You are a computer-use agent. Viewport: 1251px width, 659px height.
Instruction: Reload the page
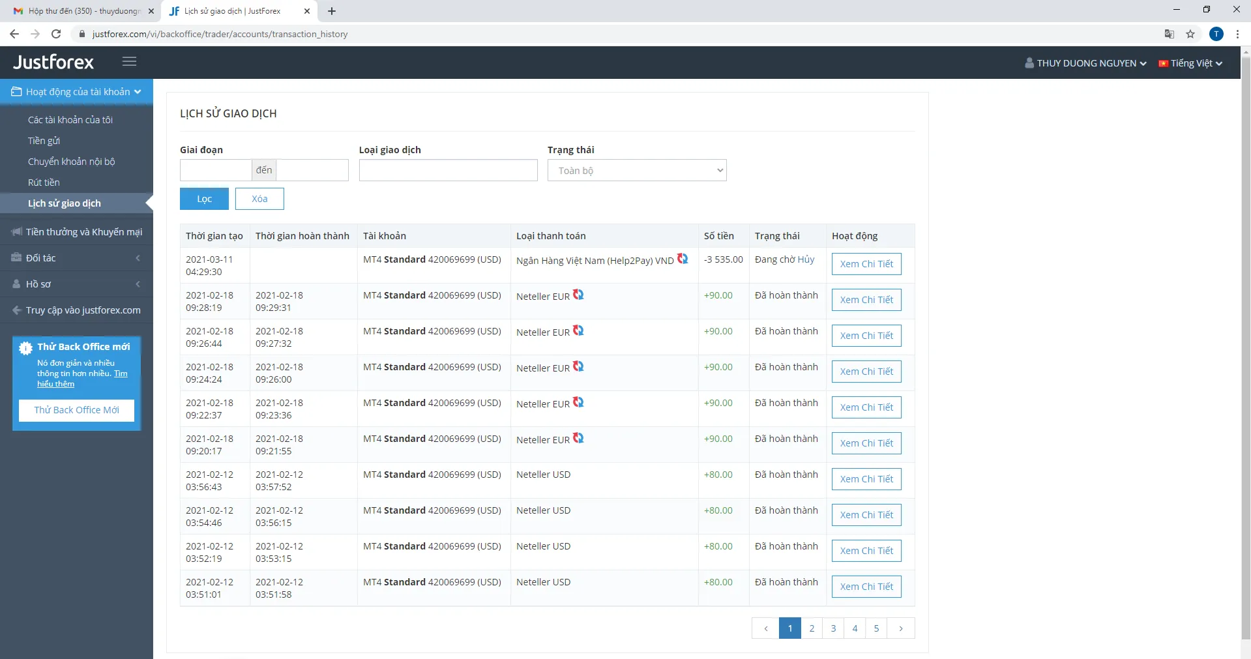(56, 34)
